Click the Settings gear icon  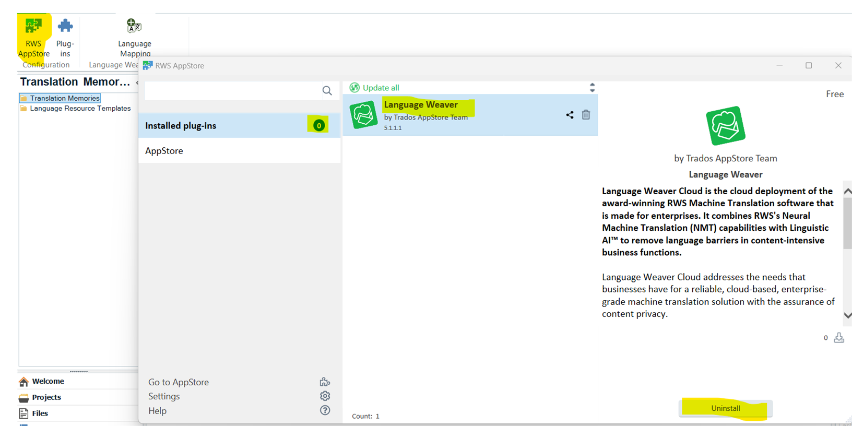coord(325,396)
